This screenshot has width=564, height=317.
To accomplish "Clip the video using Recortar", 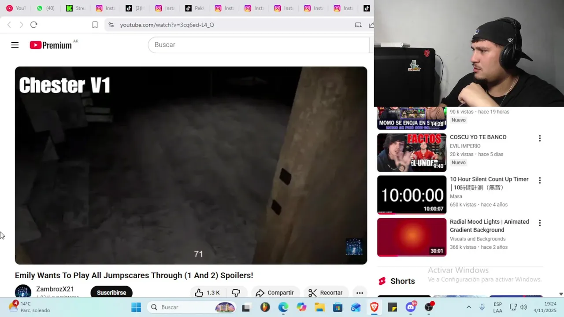I will coord(326,292).
